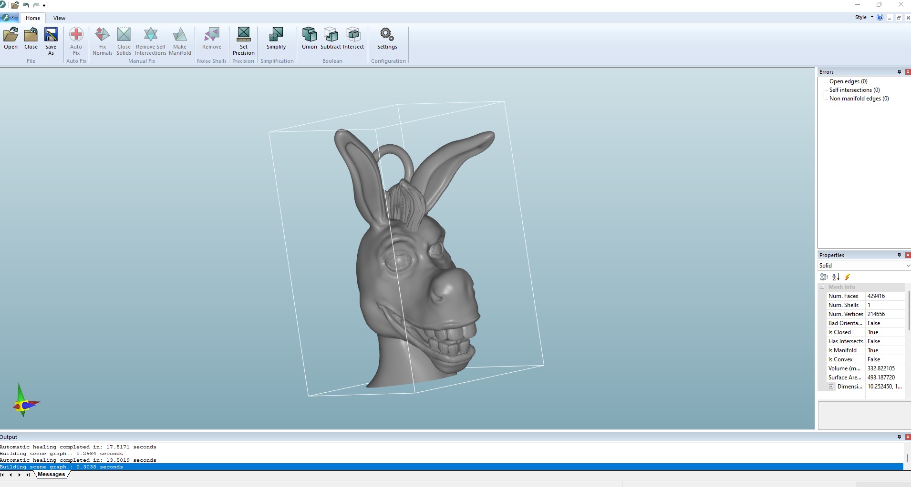Select Is Convex property row
Screen dimensions: 911x487
pos(866,359)
